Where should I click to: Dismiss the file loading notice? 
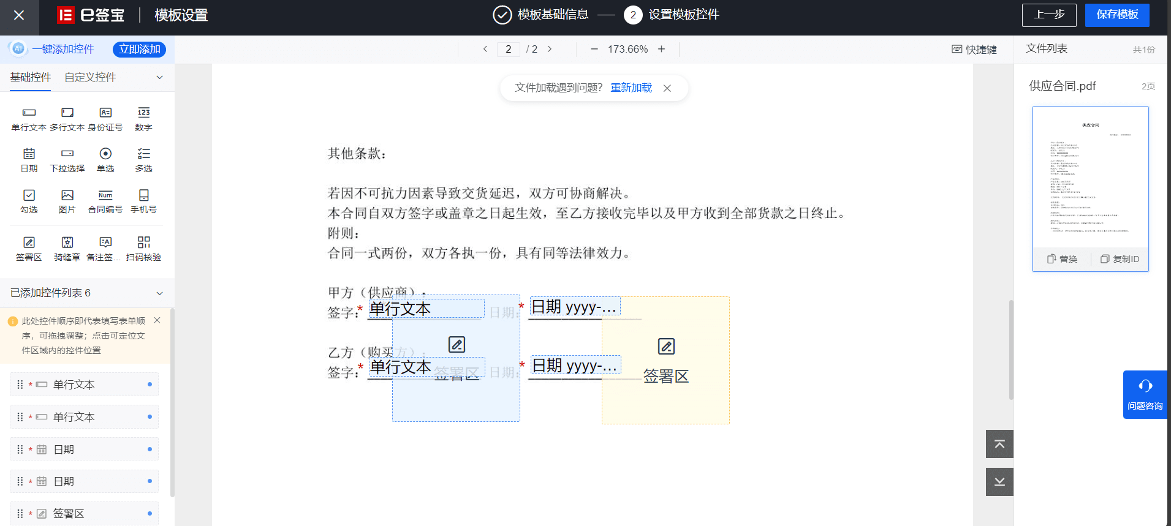pos(667,88)
